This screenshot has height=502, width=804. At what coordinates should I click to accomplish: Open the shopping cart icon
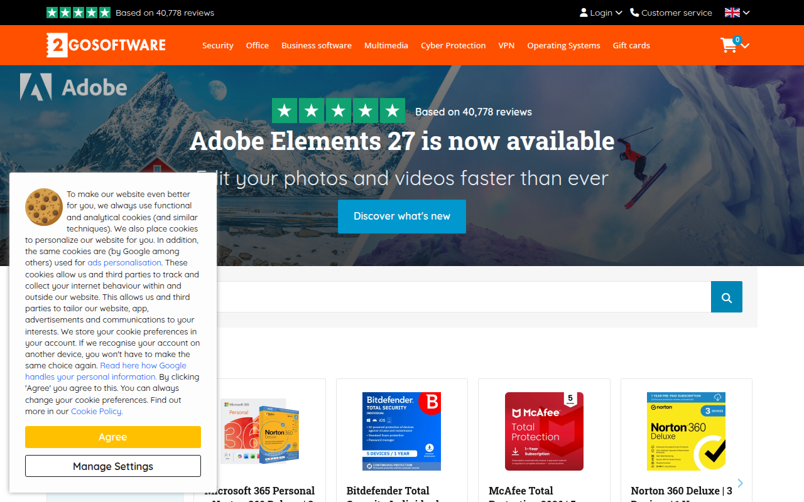click(x=729, y=45)
